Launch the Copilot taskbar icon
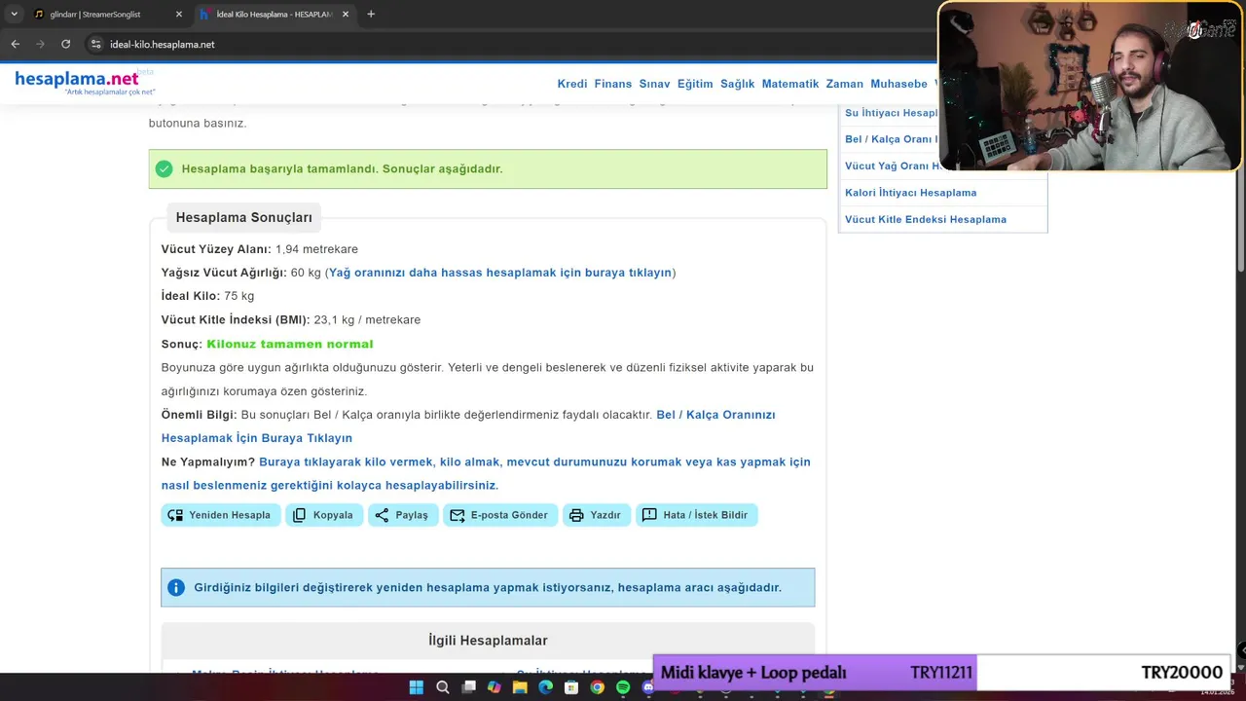The height and width of the screenshot is (701, 1246). (495, 687)
